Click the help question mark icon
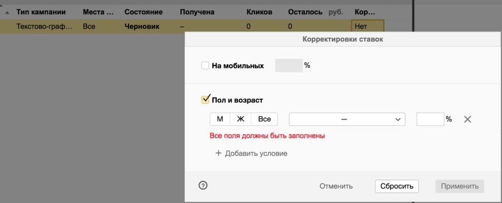The height and width of the screenshot is (203, 502). pyautogui.click(x=203, y=185)
